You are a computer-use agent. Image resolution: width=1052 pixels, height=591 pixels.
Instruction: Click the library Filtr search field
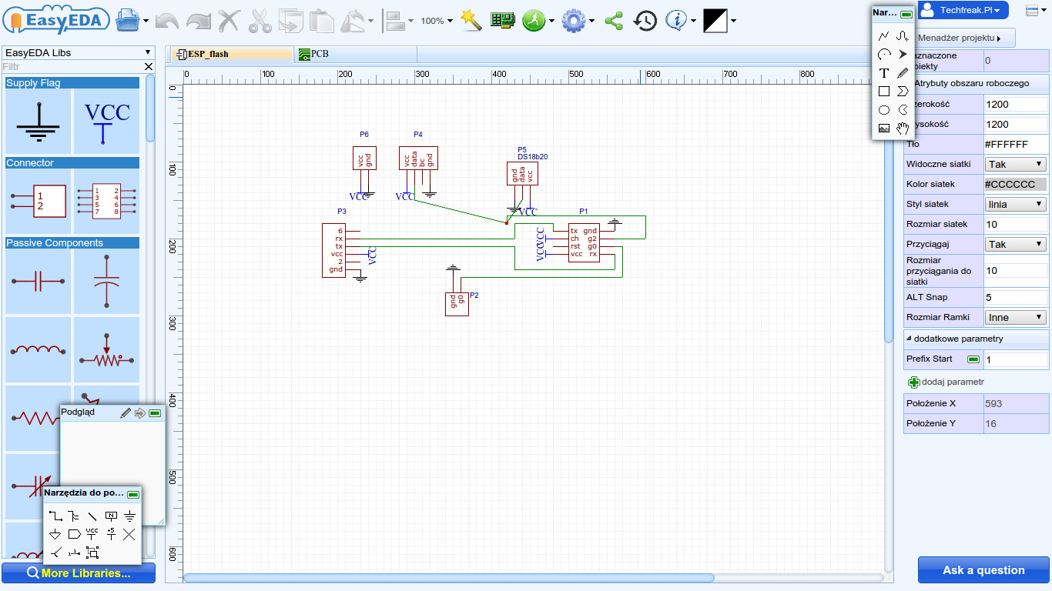click(72, 67)
